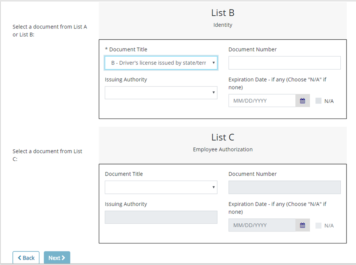Click the Identity subtitle under List B
This screenshot has width=356, height=265.
click(223, 25)
